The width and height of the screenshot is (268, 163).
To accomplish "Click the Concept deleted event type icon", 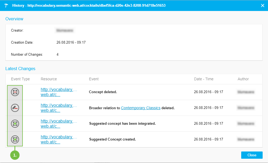I will 15,92.
